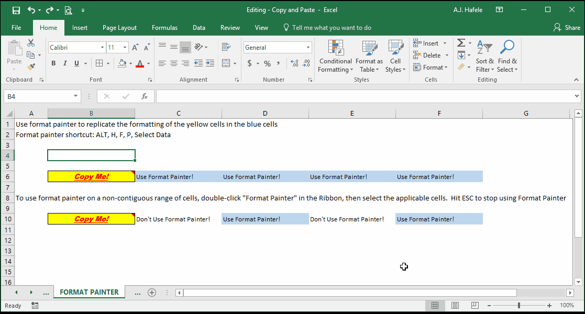
Task: Open the font size 11 dropdown
Action: tap(125, 47)
